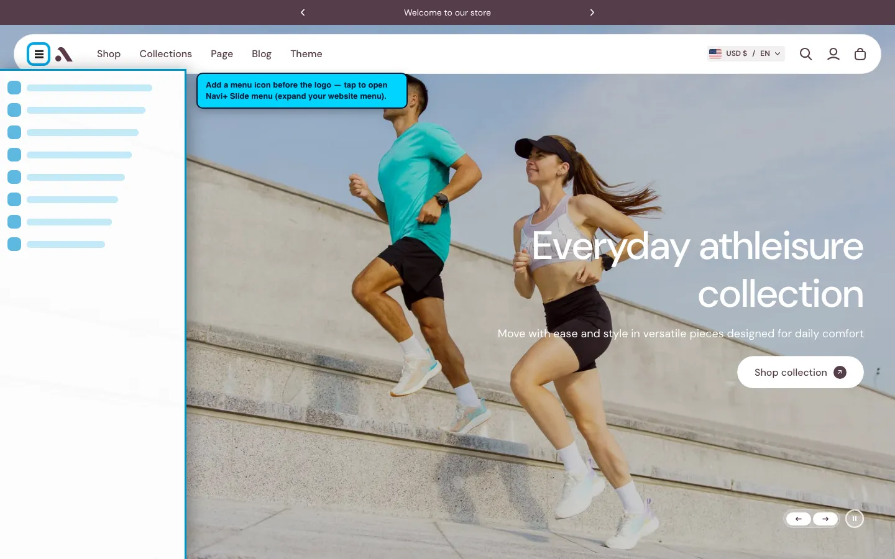Expand the USD $ / EN currency selector
895x559 pixels.
746,53
